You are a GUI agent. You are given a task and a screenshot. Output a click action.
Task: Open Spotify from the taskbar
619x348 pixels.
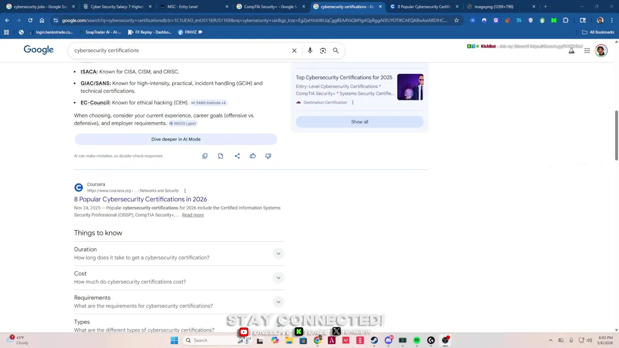tap(417, 340)
